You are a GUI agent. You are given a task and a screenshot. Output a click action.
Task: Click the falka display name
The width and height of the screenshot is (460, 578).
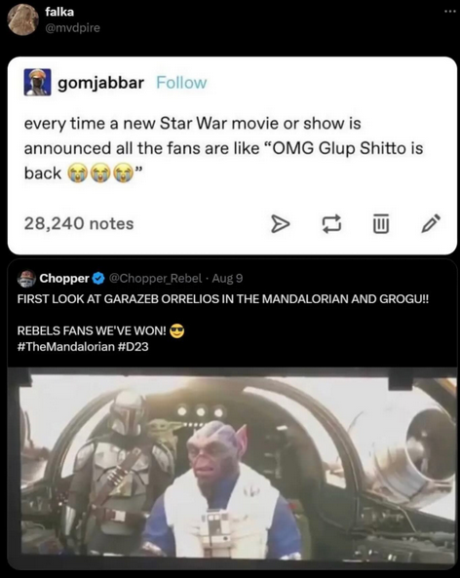pyautogui.click(x=59, y=12)
